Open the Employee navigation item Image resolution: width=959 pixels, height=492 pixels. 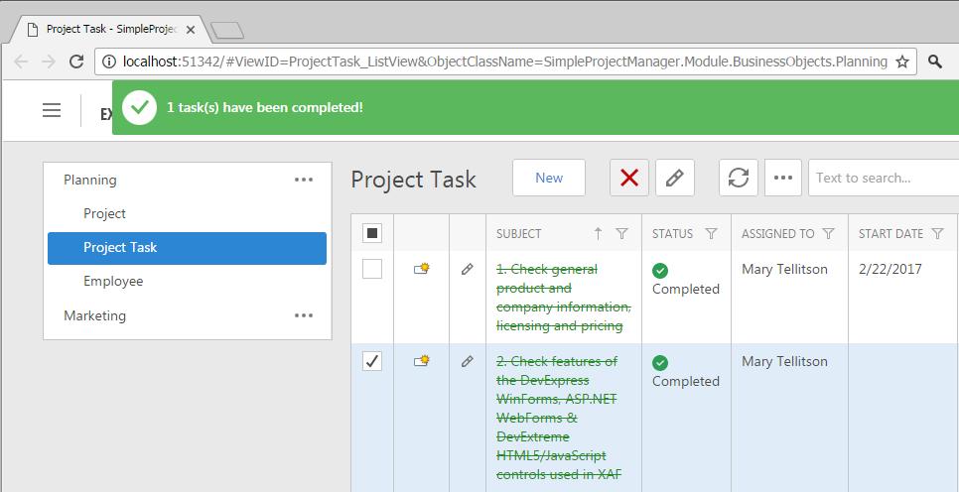click(x=113, y=281)
